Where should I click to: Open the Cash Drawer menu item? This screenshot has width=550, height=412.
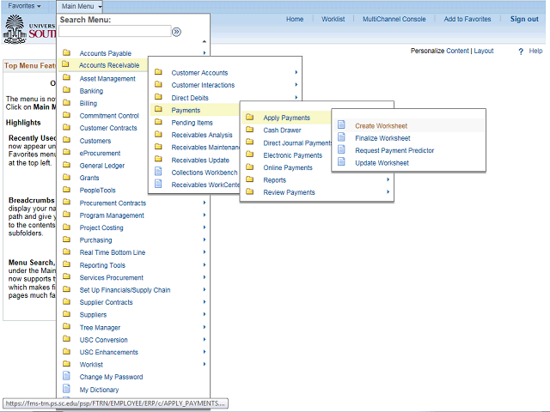tap(282, 130)
